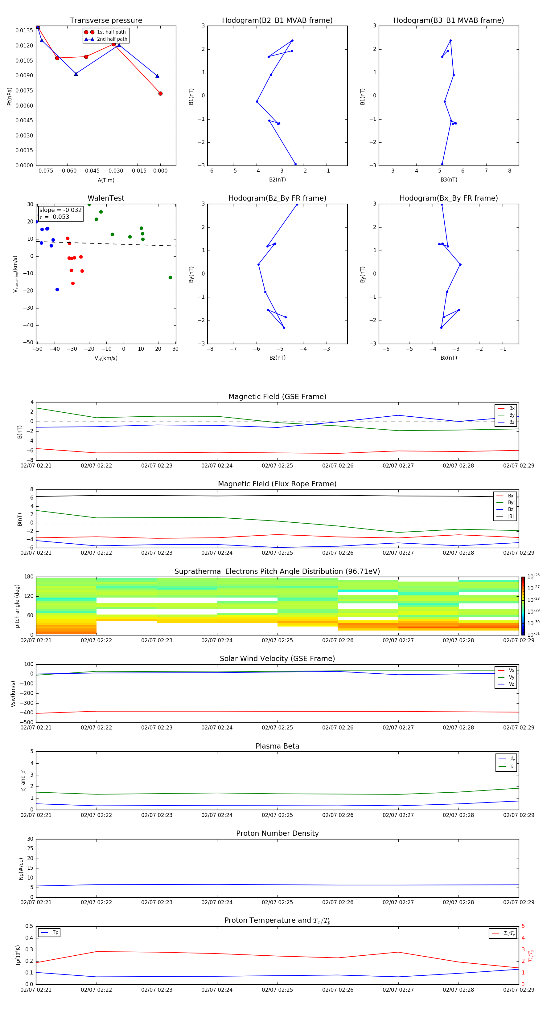Click the "Magnetic Field (GSE Frame)" title
This screenshot has width=555, height=1017.
tap(277, 397)
